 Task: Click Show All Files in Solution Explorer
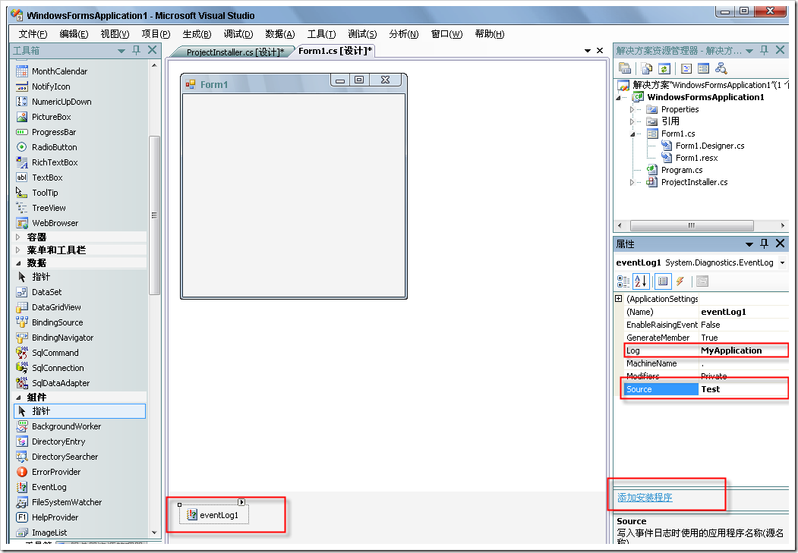coord(646,68)
